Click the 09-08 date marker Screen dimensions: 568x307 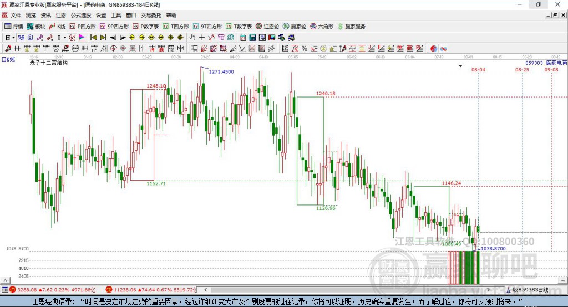click(551, 70)
